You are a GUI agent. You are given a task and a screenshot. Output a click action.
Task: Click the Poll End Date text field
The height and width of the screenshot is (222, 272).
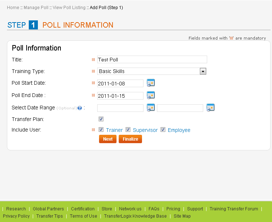[120, 96]
